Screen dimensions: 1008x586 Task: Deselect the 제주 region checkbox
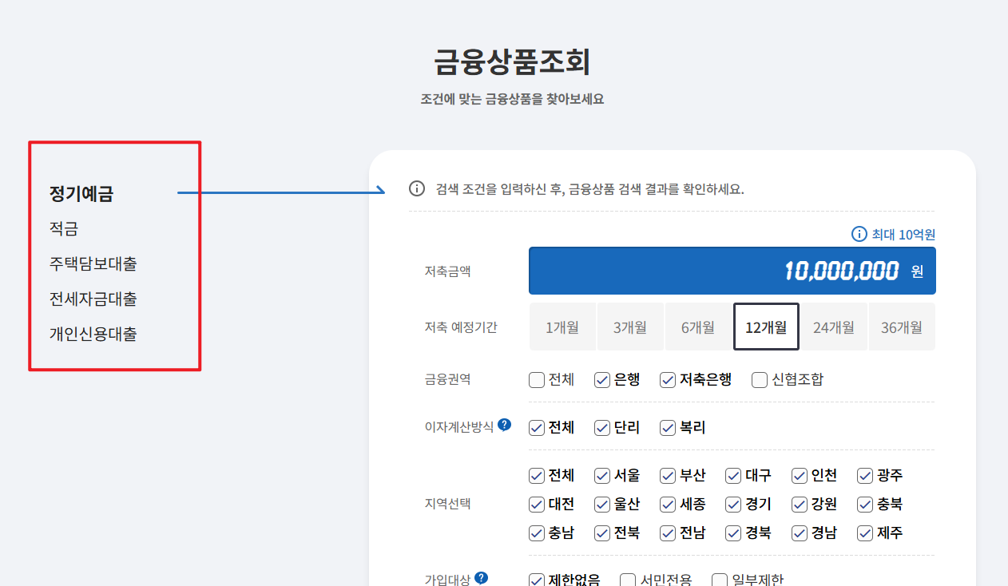click(864, 533)
